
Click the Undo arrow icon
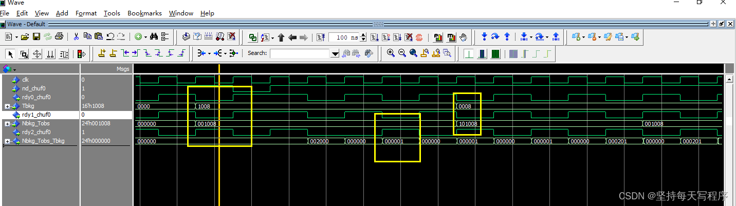coord(109,36)
